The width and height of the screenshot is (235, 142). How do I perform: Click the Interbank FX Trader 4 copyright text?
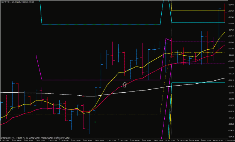click(x=35, y=138)
